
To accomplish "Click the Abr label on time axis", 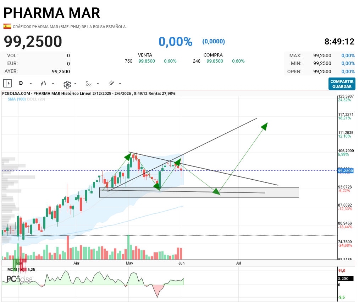I will point(77,263).
